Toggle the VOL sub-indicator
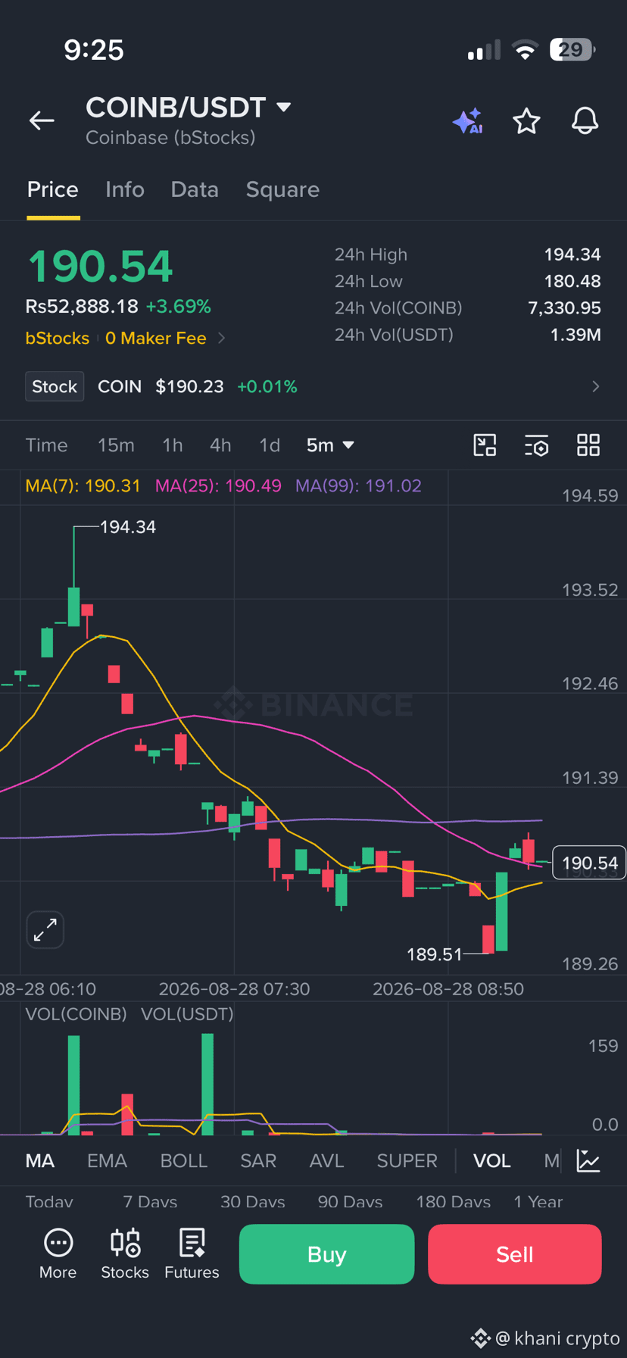The width and height of the screenshot is (627, 1358). click(x=492, y=1160)
